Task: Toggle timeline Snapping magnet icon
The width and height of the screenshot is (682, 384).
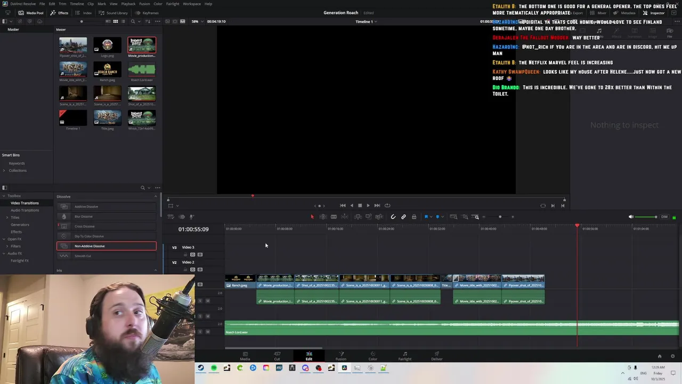Action: 393,217
